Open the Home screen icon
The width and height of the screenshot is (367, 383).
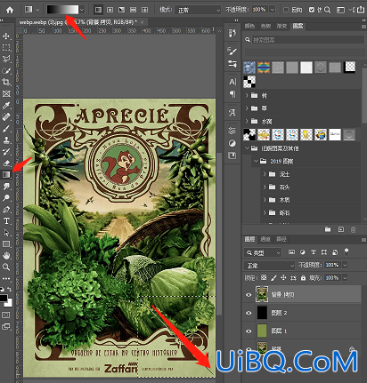click(x=10, y=10)
